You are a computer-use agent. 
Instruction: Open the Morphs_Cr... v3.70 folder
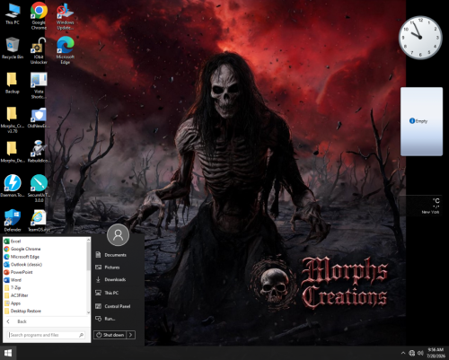pos(13,119)
